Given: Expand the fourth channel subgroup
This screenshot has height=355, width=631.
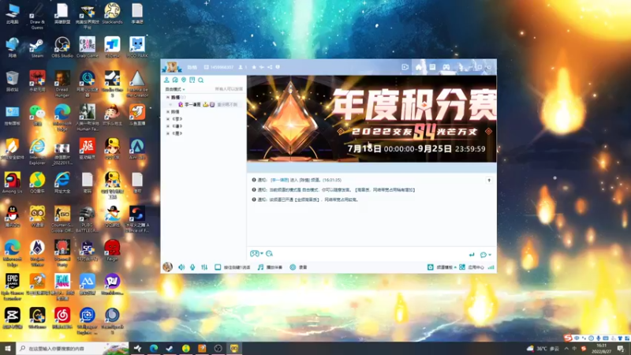Looking at the screenshot, I should pos(168,126).
